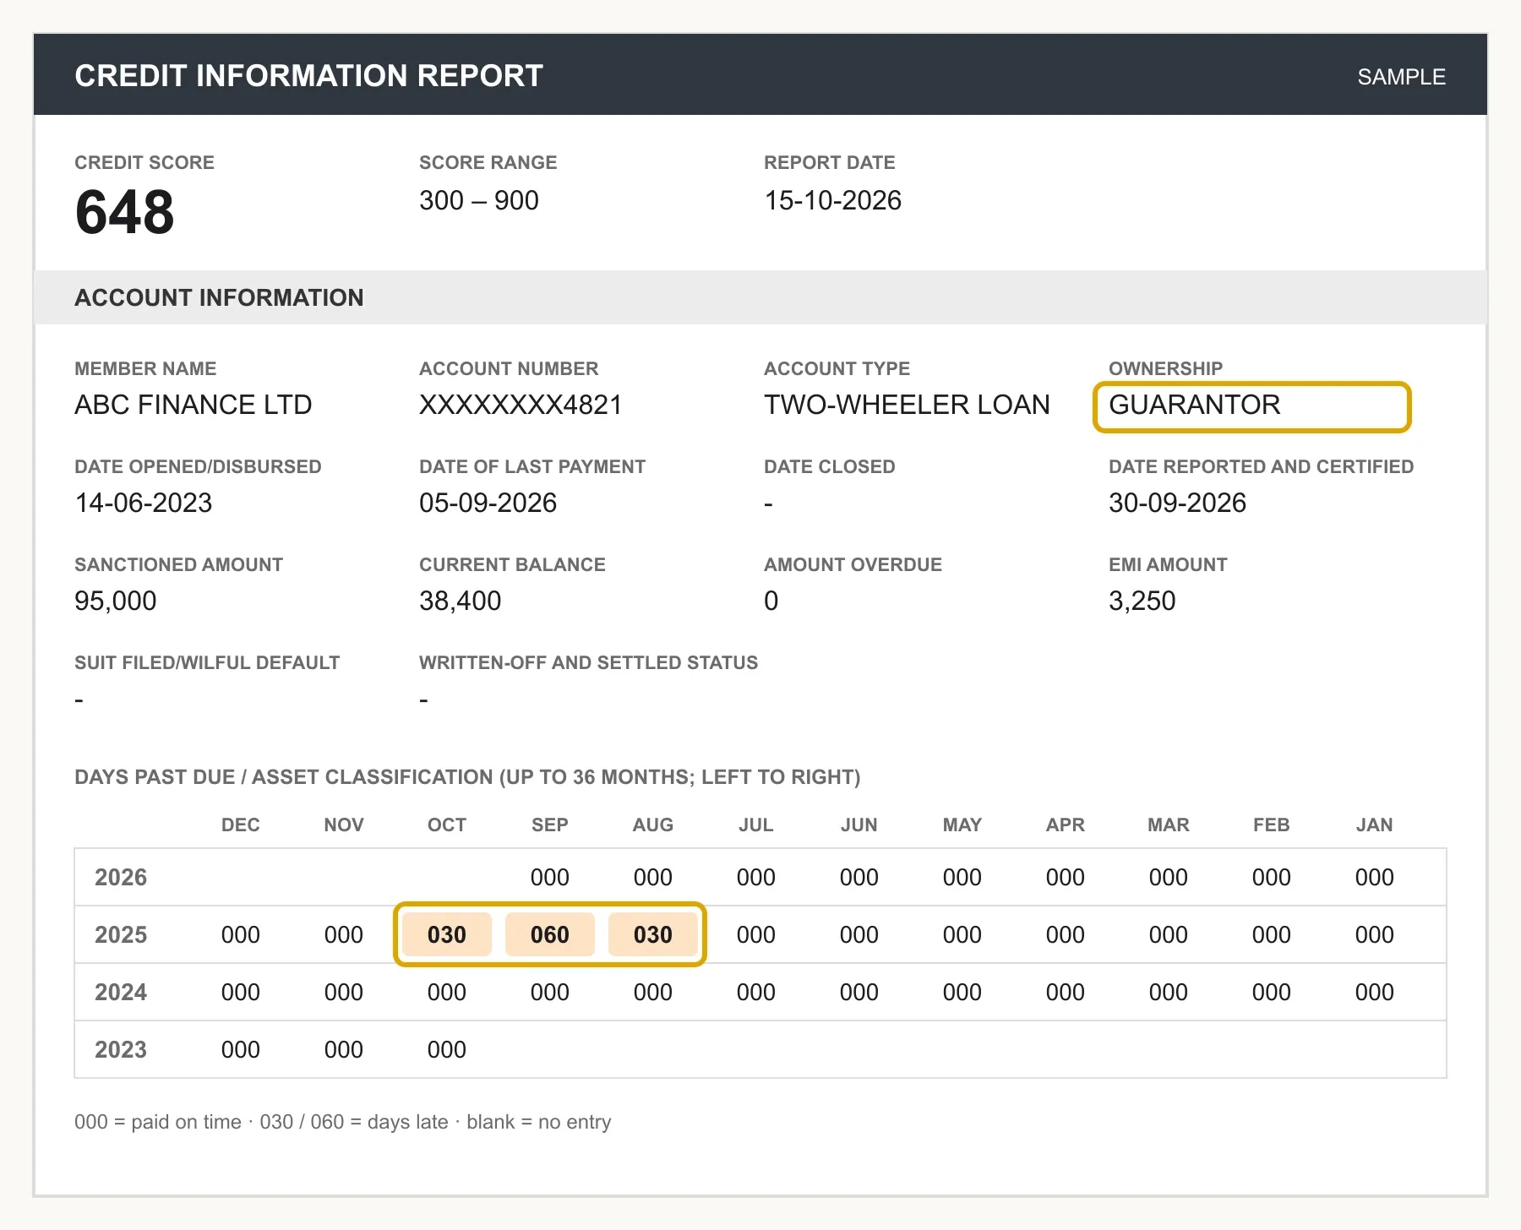Image resolution: width=1521 pixels, height=1230 pixels.
Task: Click 030 cell for October 2025
Action: click(447, 934)
